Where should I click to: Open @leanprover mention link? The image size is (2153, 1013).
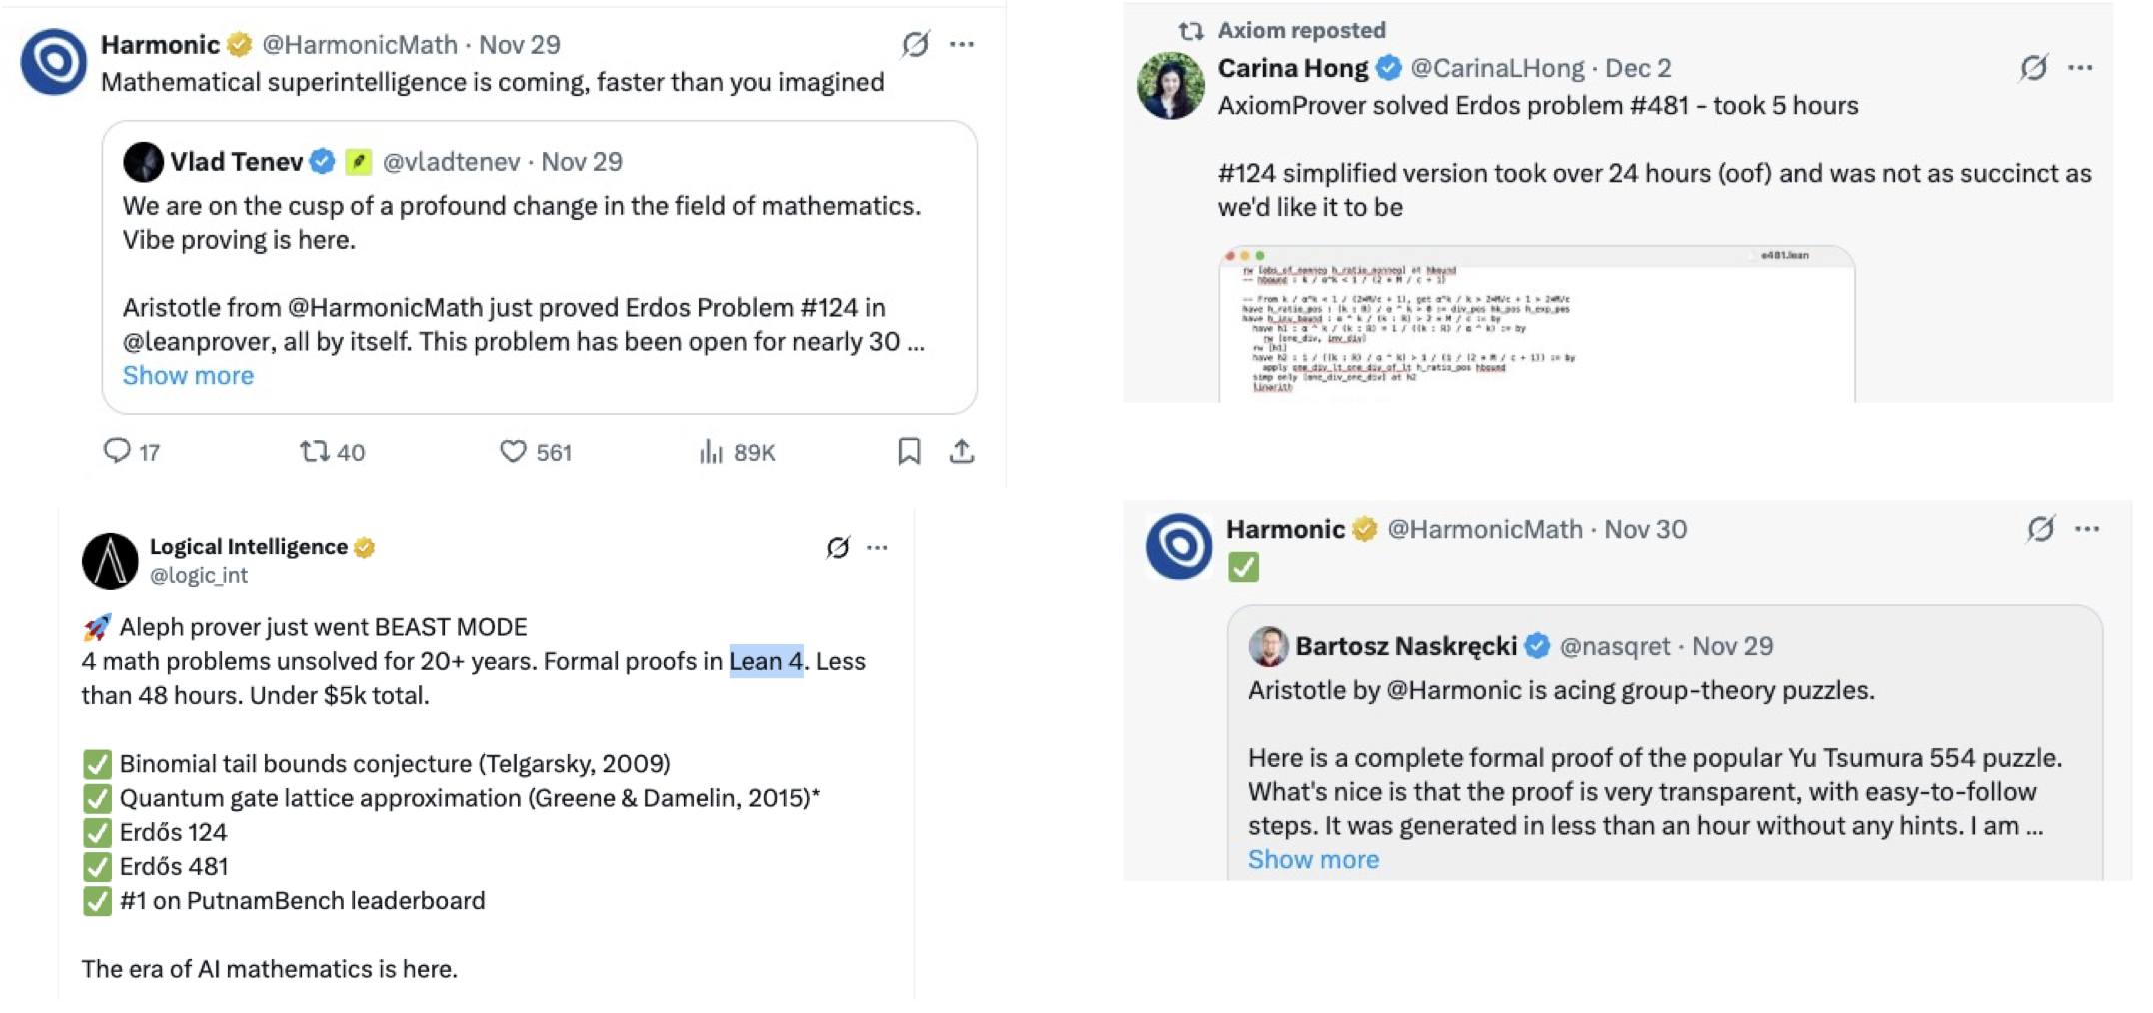pyautogui.click(x=198, y=341)
